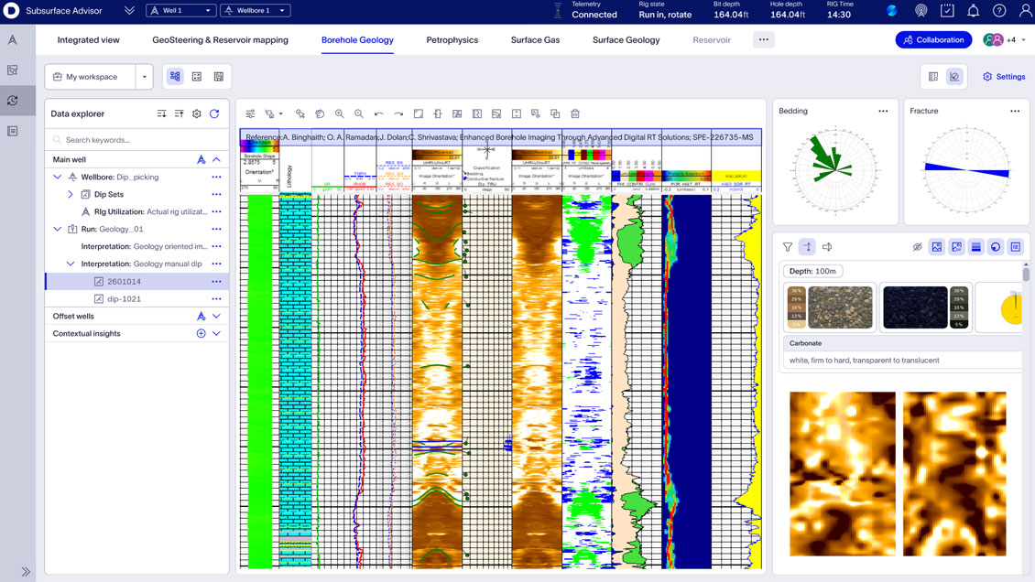Click the Collaboration button
The width and height of the screenshot is (1035, 582).
[933, 39]
